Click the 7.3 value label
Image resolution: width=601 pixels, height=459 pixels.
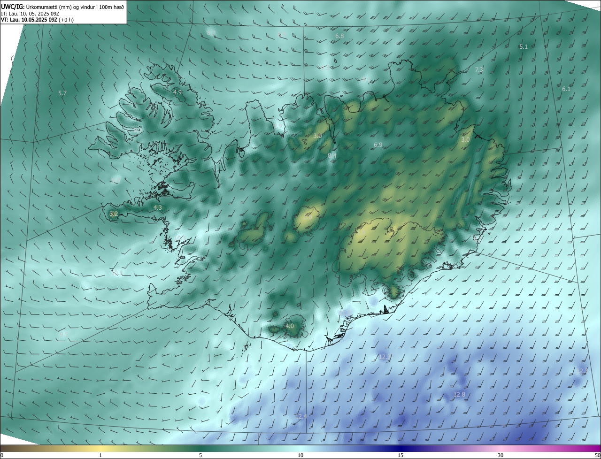coord(479,69)
